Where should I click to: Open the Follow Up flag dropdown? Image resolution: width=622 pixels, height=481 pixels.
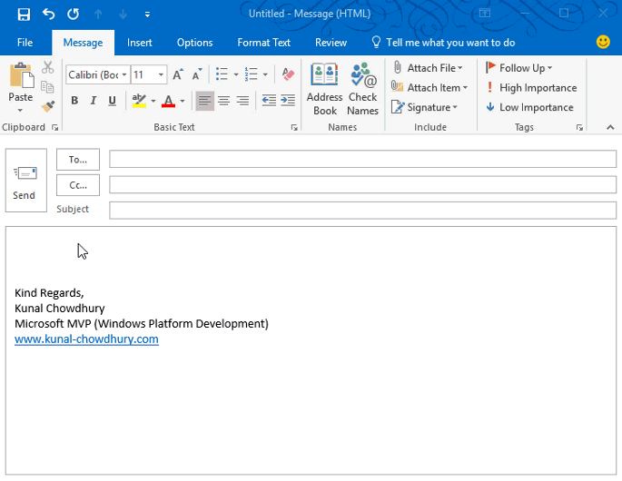pos(518,68)
